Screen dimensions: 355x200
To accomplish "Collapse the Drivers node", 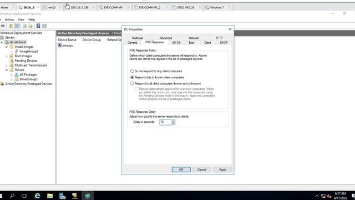I will [x=7, y=70].
